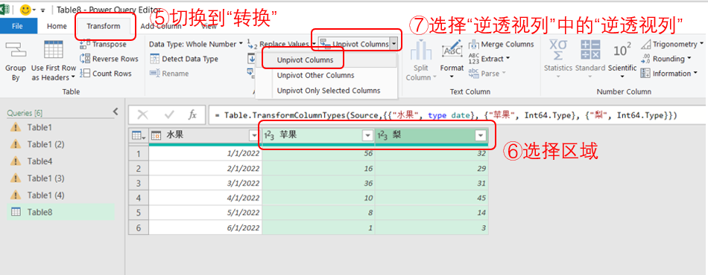Image resolution: width=708 pixels, height=275 pixels.
Task: Click cell 1/1/2022 in 水果
Action: [206, 154]
